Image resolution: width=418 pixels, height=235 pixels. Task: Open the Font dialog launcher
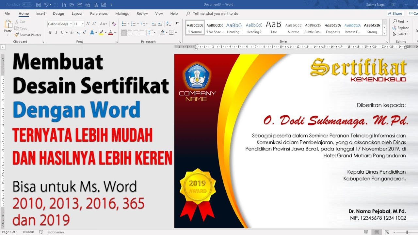point(117,42)
